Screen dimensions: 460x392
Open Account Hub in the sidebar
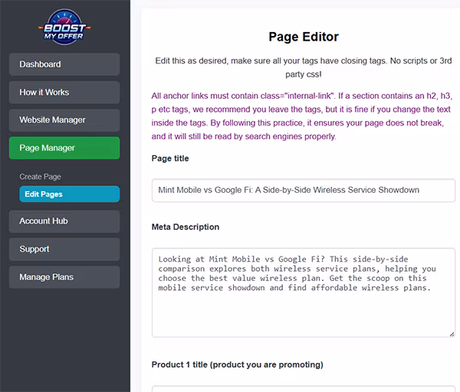coord(64,221)
